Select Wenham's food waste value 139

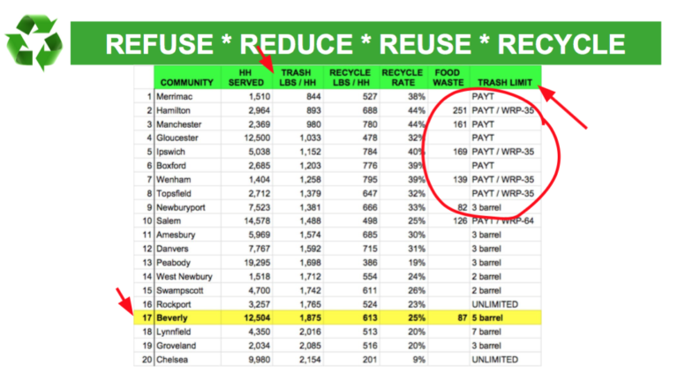(x=460, y=179)
